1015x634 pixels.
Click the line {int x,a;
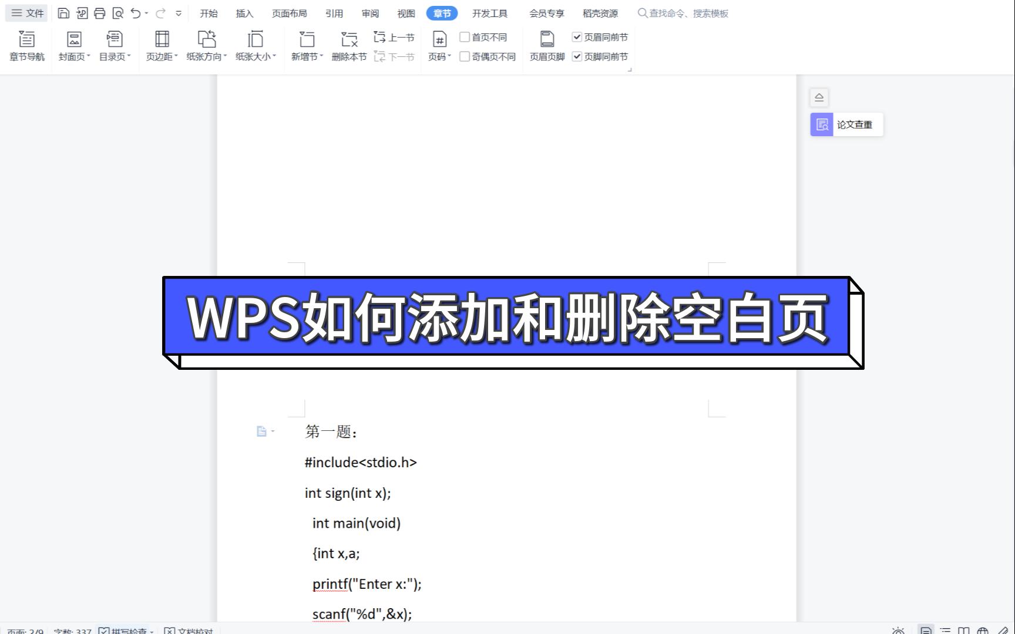click(336, 554)
